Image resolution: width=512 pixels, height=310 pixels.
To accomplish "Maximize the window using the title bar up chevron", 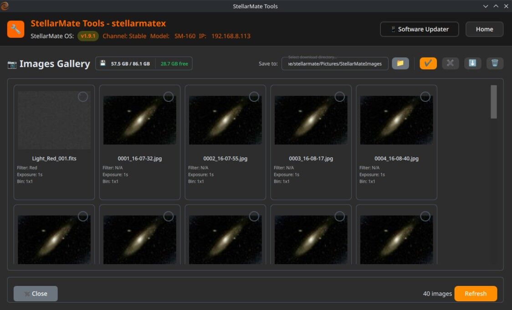I will point(496,6).
